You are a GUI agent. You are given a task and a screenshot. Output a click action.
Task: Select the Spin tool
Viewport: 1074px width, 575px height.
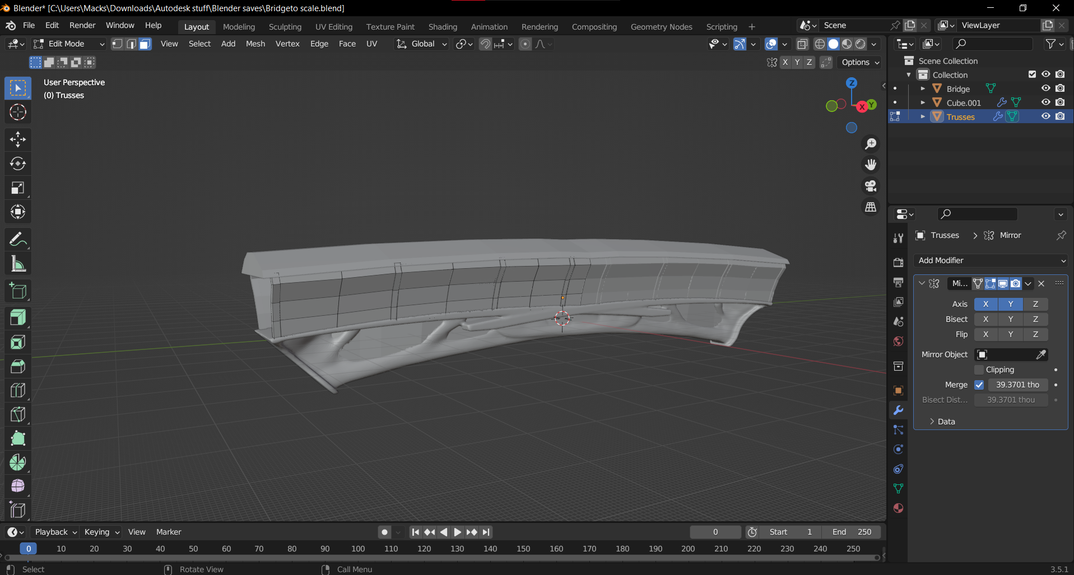click(18, 462)
